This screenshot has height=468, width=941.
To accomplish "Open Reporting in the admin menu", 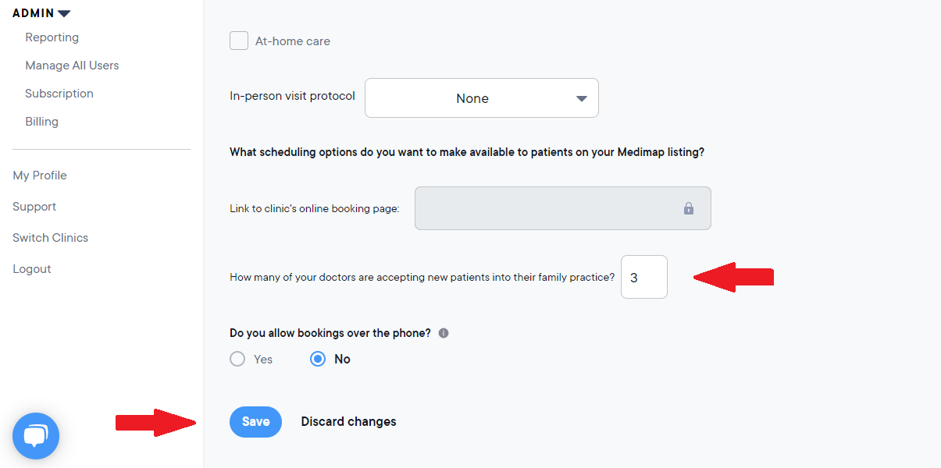I will click(52, 37).
